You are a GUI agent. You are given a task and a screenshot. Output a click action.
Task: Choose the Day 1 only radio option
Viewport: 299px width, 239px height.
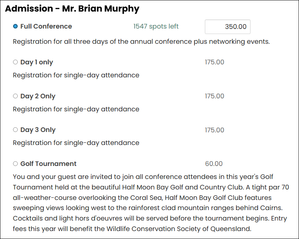tap(16, 62)
